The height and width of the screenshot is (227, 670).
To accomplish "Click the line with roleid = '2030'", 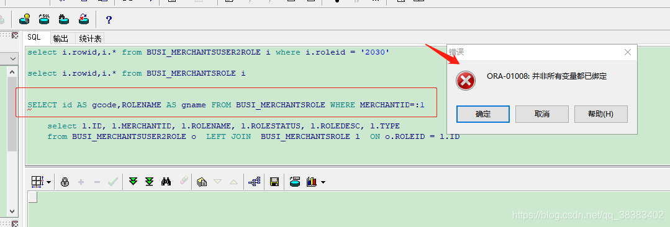I will tap(208, 53).
